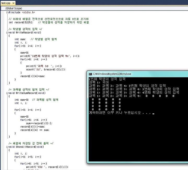Screen dimensions: 188x170
Task: Click the line 'int record[5][5];'
Action: [21, 22]
